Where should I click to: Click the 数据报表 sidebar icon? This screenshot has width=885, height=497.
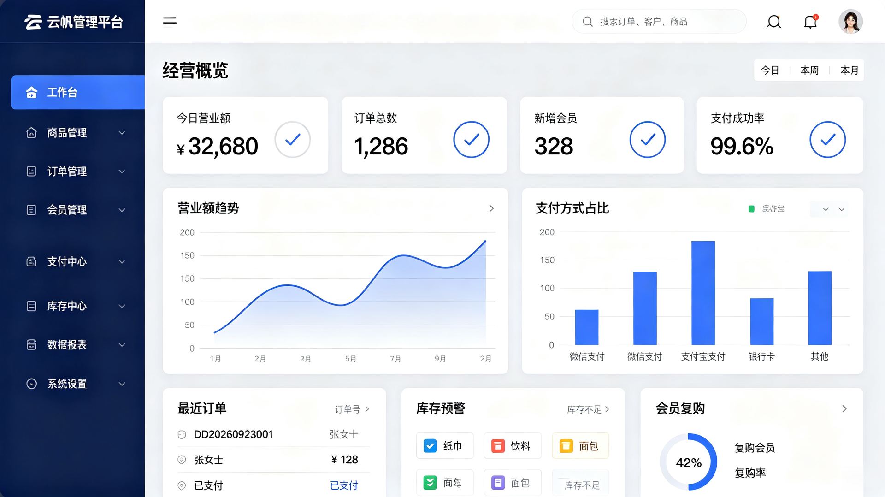(31, 345)
